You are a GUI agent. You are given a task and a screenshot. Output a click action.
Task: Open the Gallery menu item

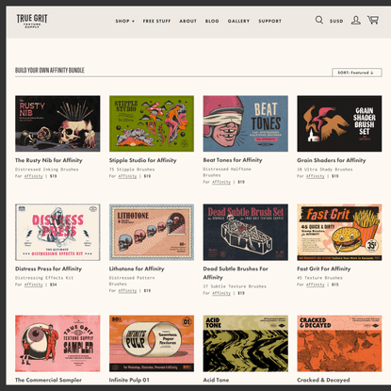238,21
